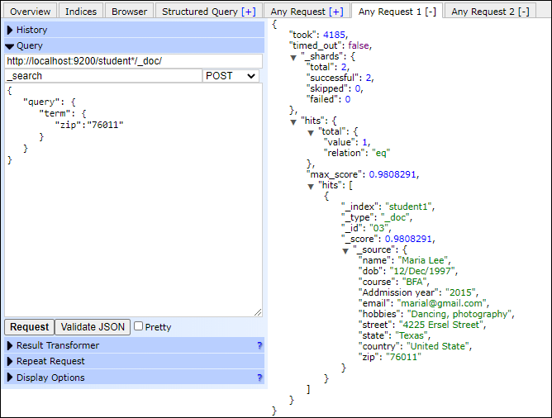Expand the Display Options section

point(134,378)
